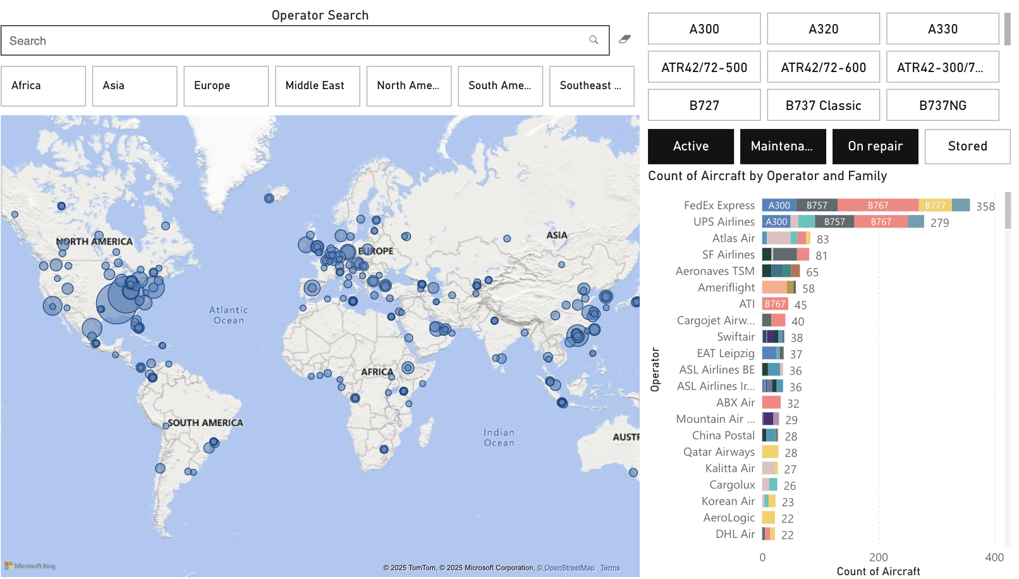The image size is (1019, 579).
Task: Click the Atlas Air operator label
Action: click(733, 238)
